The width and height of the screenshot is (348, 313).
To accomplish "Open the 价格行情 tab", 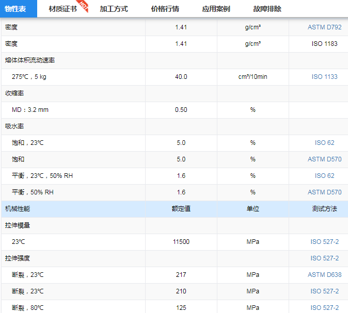I will click(165, 9).
